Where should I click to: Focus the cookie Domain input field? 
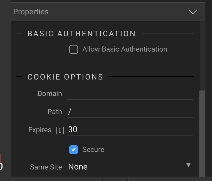click(130, 94)
